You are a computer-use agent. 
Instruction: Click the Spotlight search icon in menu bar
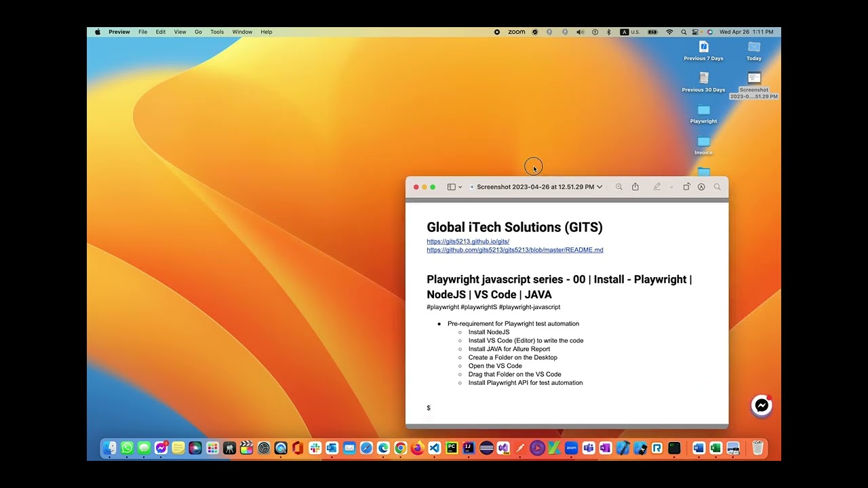684,32
